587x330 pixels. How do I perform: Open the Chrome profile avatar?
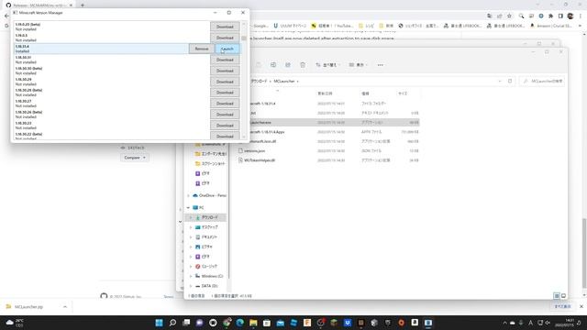click(x=570, y=16)
